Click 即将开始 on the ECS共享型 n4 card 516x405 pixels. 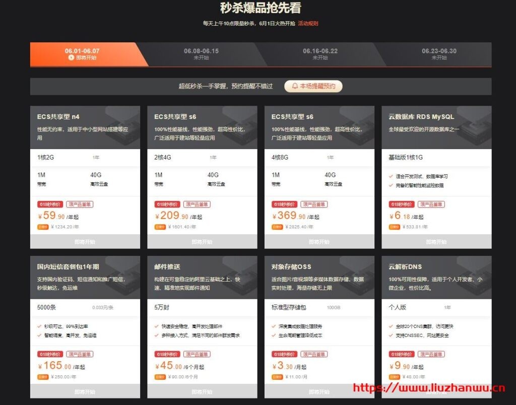pos(85,242)
